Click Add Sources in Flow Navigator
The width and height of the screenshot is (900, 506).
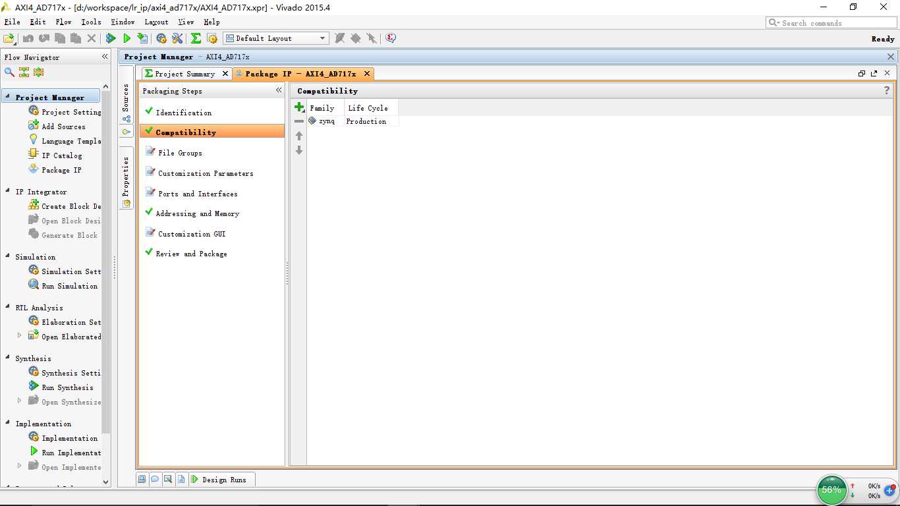63,126
